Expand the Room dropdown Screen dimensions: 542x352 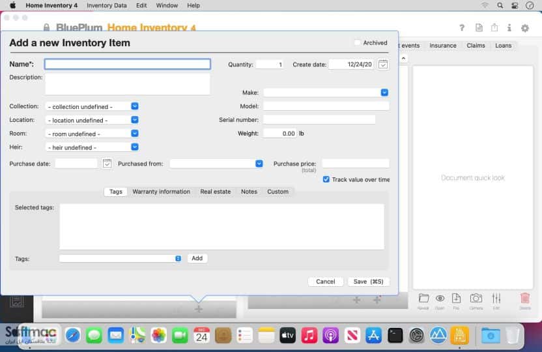coord(135,133)
